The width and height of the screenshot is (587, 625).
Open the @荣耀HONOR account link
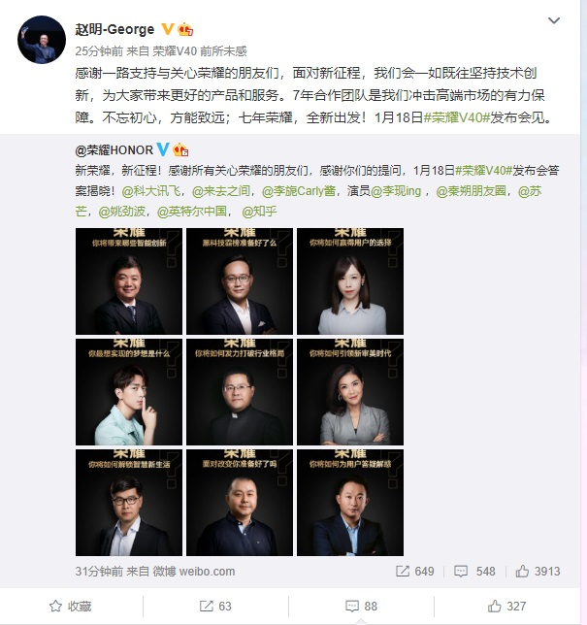point(114,149)
